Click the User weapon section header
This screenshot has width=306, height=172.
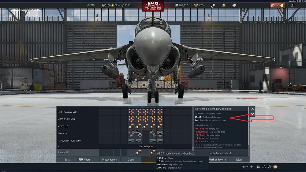[x=145, y=146]
